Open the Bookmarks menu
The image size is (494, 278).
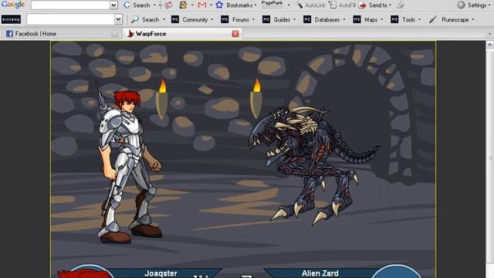[241, 5]
